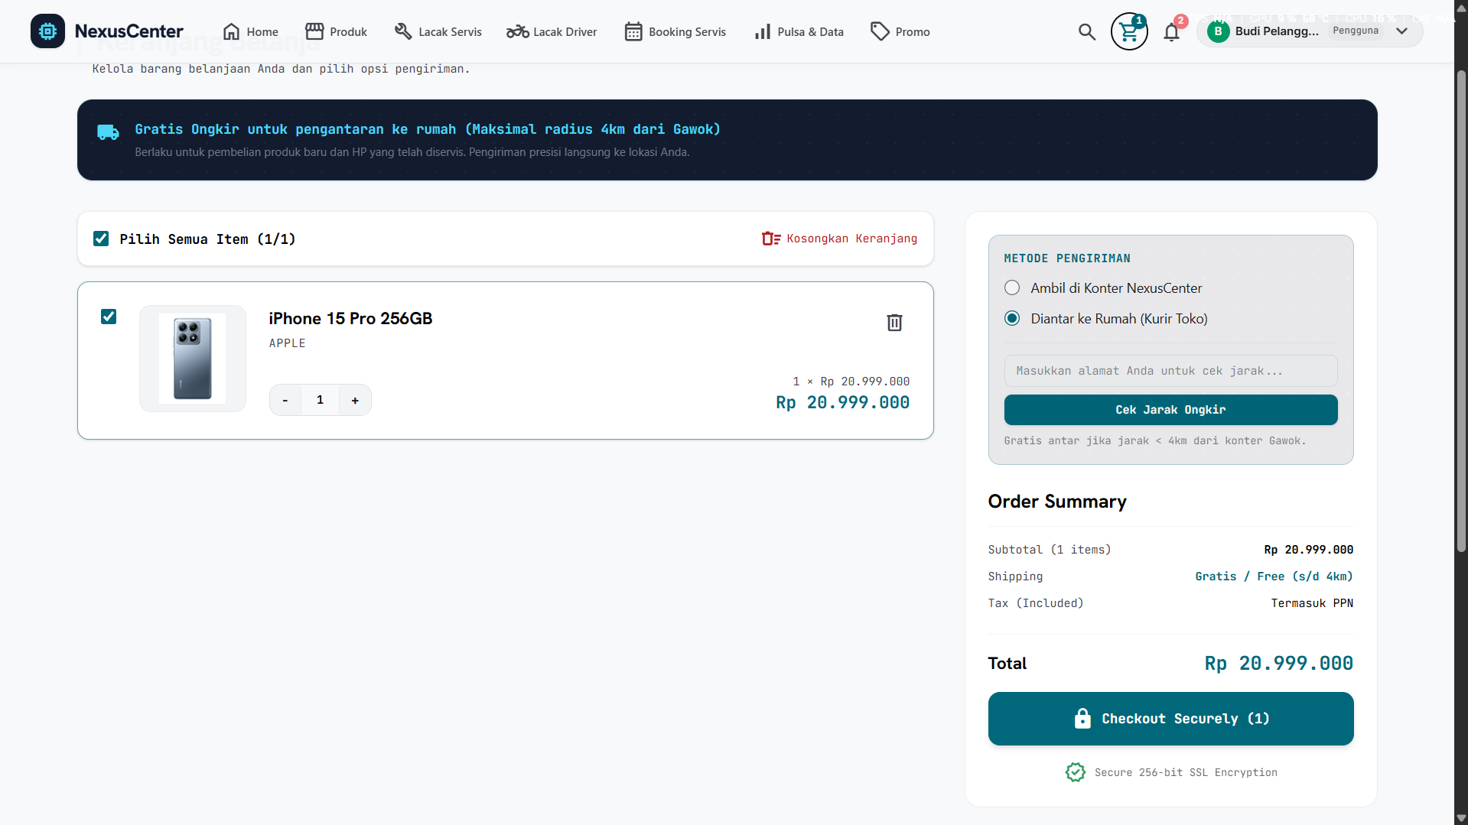The width and height of the screenshot is (1468, 825).
Task: Open the Promo page
Action: [x=900, y=31]
